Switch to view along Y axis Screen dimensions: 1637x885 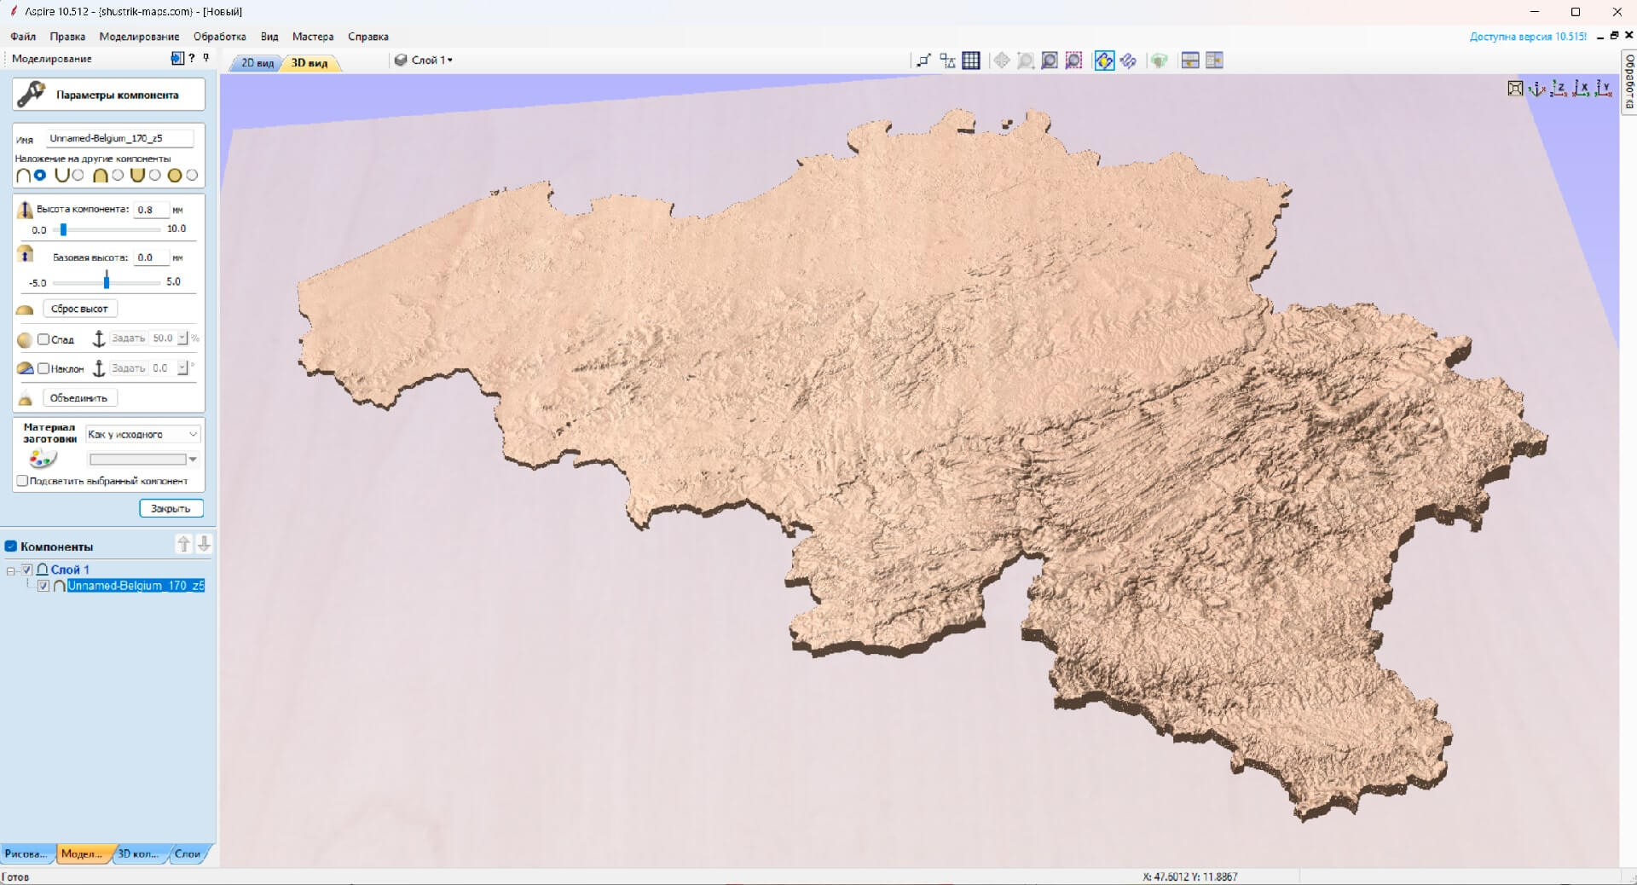[x=1604, y=89]
